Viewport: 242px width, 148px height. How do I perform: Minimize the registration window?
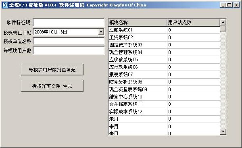(223, 5)
